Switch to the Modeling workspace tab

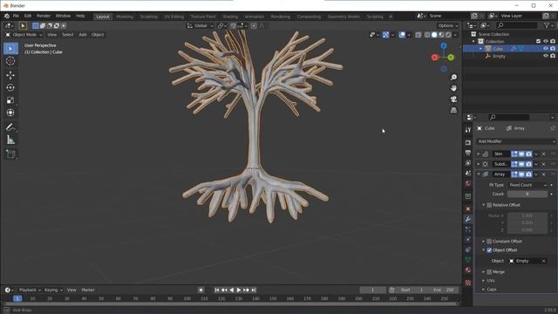click(x=125, y=17)
